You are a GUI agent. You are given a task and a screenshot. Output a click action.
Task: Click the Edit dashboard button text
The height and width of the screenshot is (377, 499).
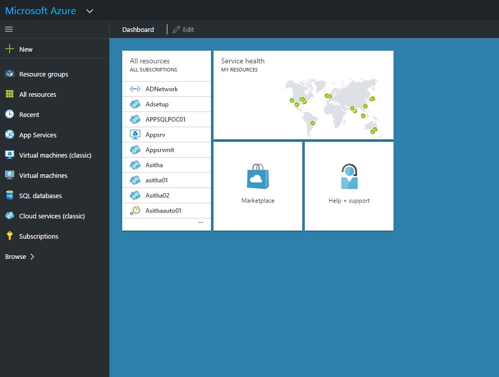pyautogui.click(x=189, y=29)
